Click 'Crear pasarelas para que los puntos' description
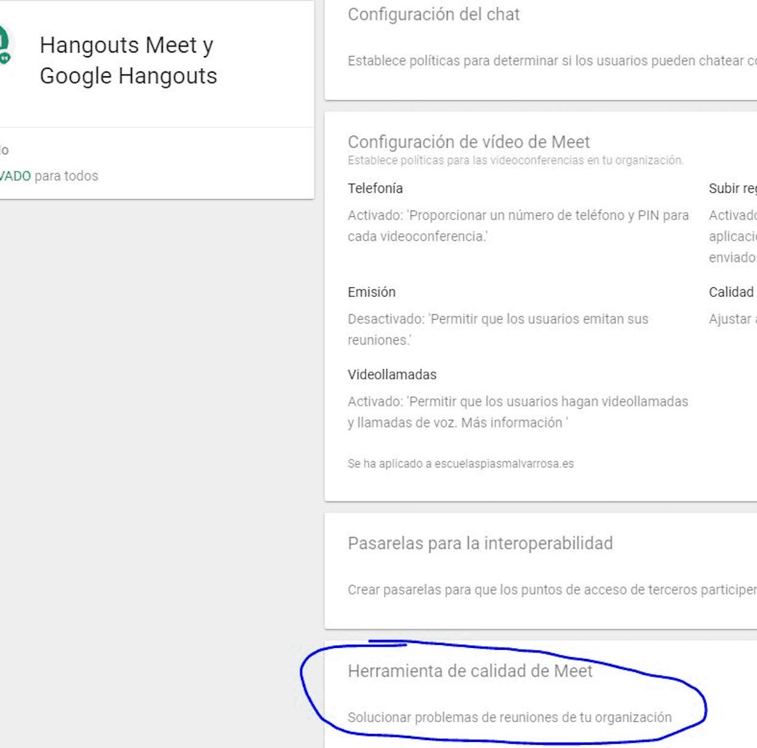The width and height of the screenshot is (757, 748). point(552,589)
